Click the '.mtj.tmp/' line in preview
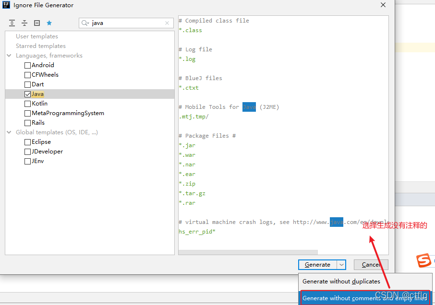This screenshot has height=305, width=435. click(193, 117)
